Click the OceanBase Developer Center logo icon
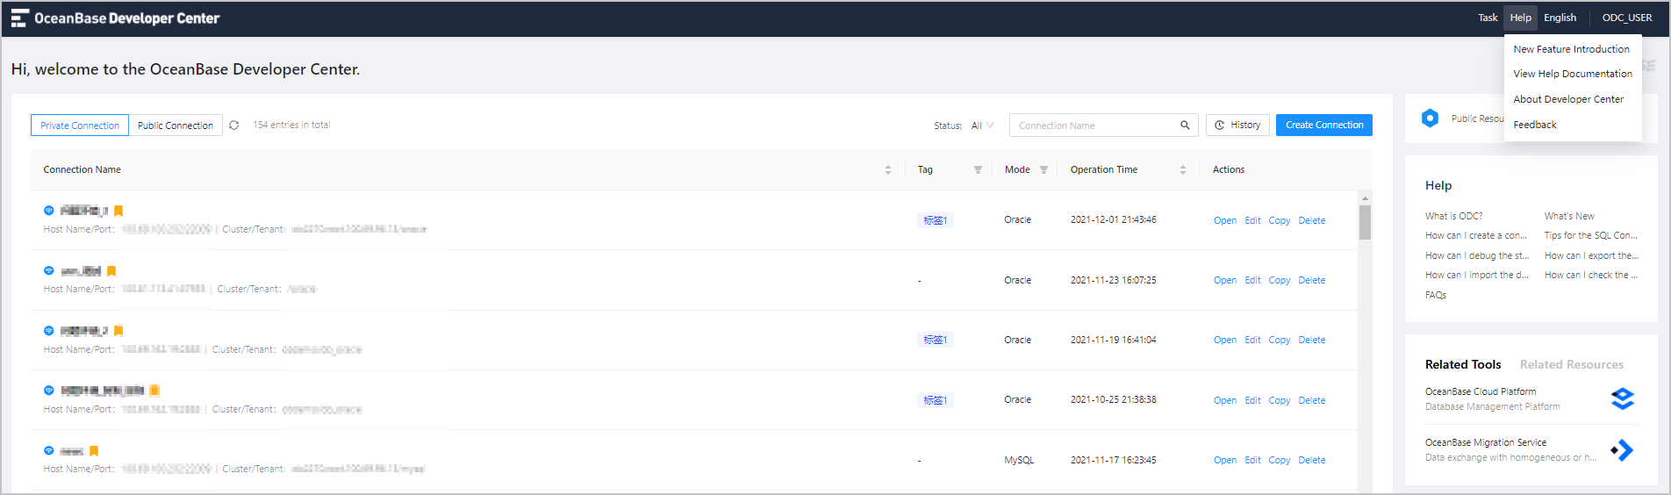The image size is (1671, 495). click(19, 18)
